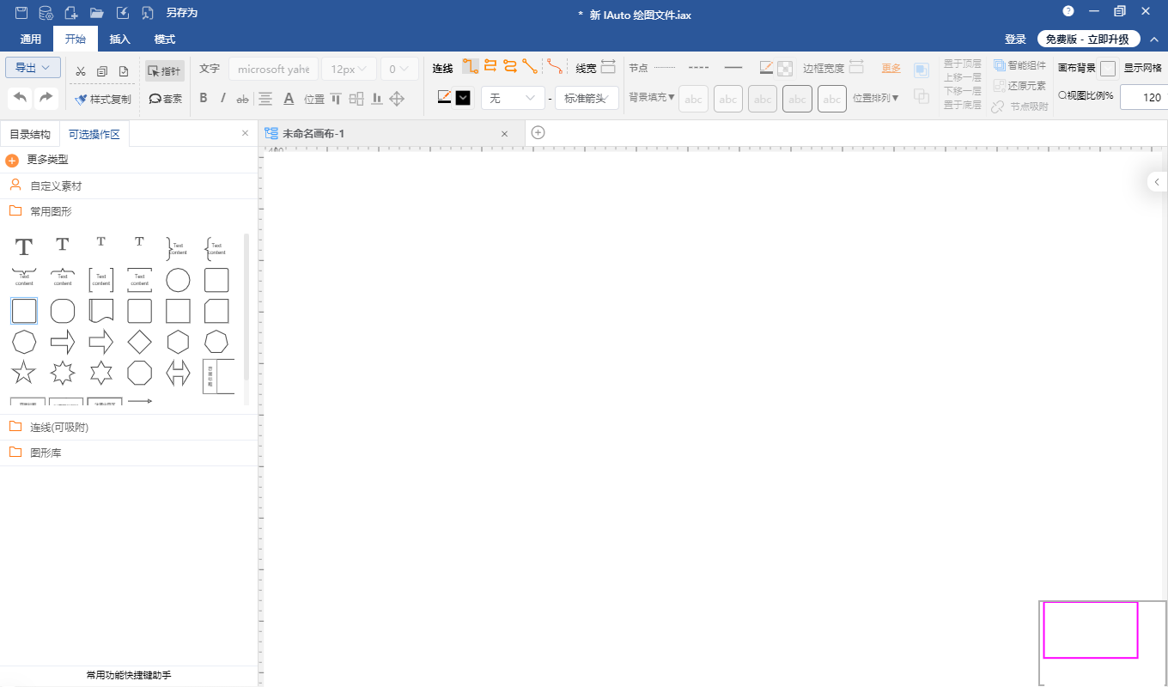Image resolution: width=1168 pixels, height=687 pixels.
Task: Click the 视图比例 zoom percentage field
Action: point(1144,97)
